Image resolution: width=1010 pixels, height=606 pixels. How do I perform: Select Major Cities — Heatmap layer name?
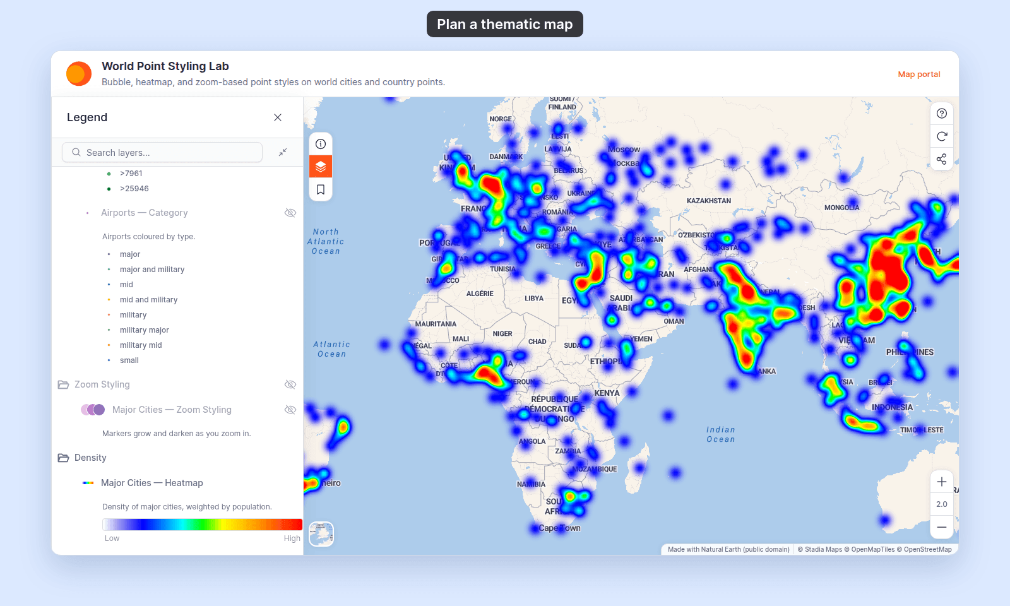pyautogui.click(x=152, y=483)
